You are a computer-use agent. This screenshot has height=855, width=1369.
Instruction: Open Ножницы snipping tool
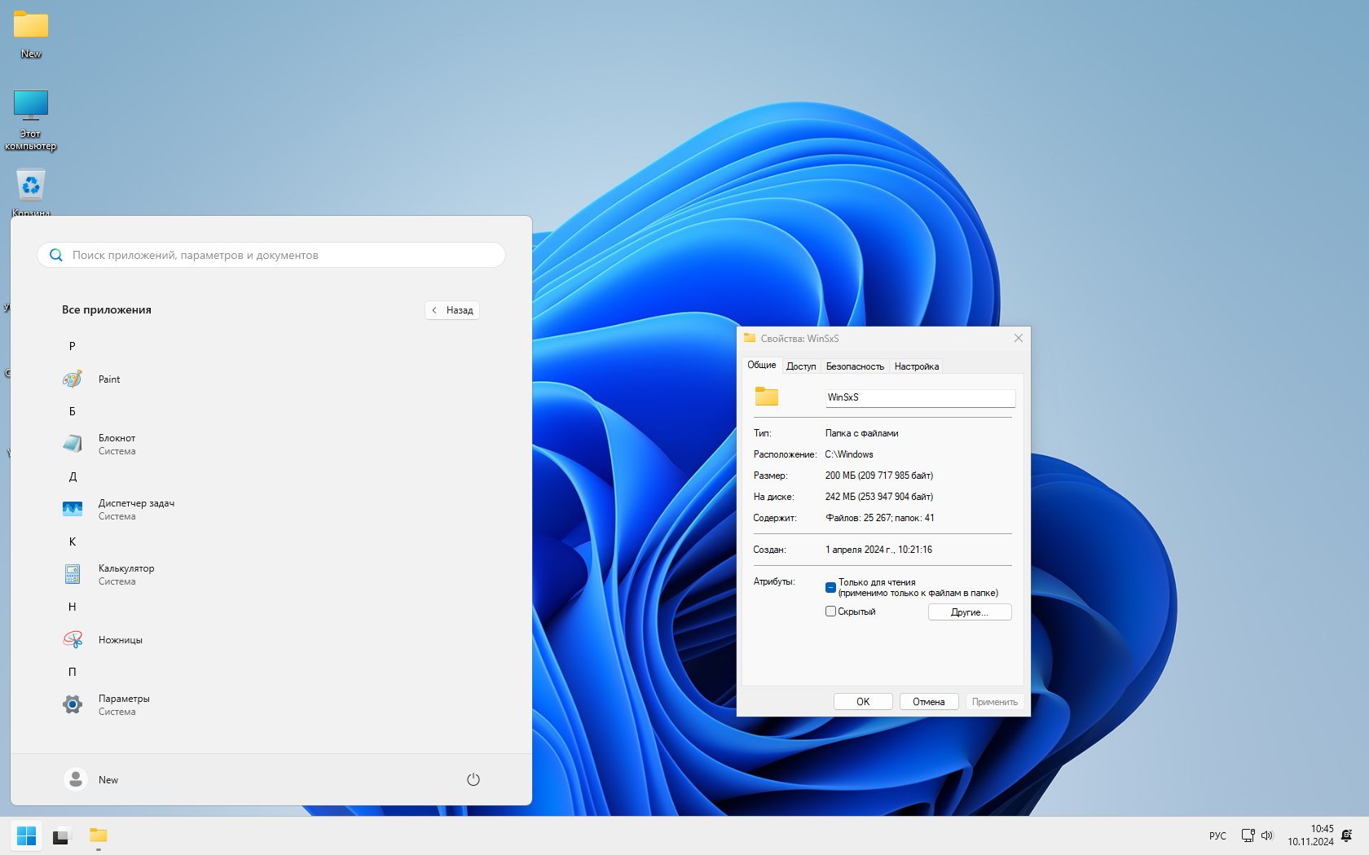(120, 640)
